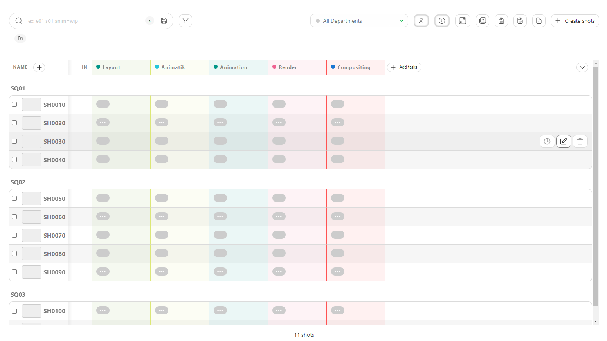Open the All Departments dropdown
Image resolution: width=607 pixels, height=341 pixels.
359,21
